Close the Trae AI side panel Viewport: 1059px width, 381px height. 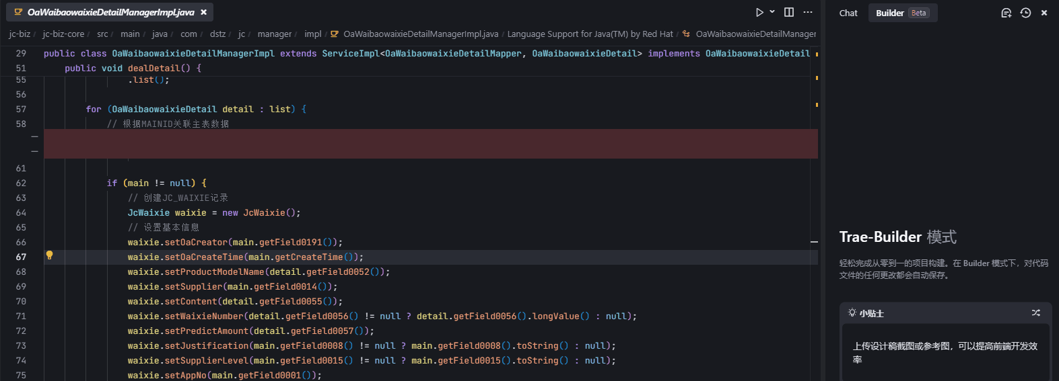tap(1044, 13)
